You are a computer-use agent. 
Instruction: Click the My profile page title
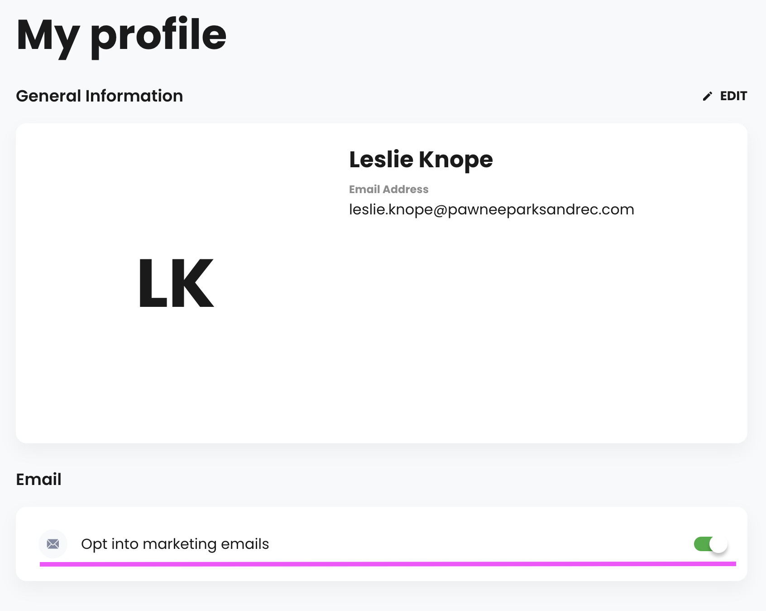click(121, 36)
